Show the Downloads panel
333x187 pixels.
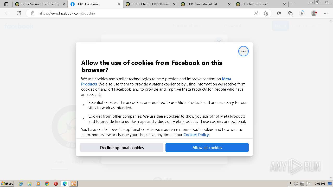click(302, 13)
